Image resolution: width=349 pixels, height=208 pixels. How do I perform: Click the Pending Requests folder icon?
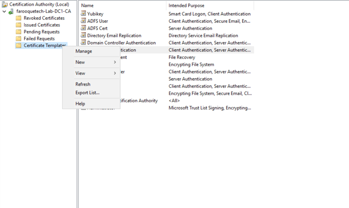19,32
